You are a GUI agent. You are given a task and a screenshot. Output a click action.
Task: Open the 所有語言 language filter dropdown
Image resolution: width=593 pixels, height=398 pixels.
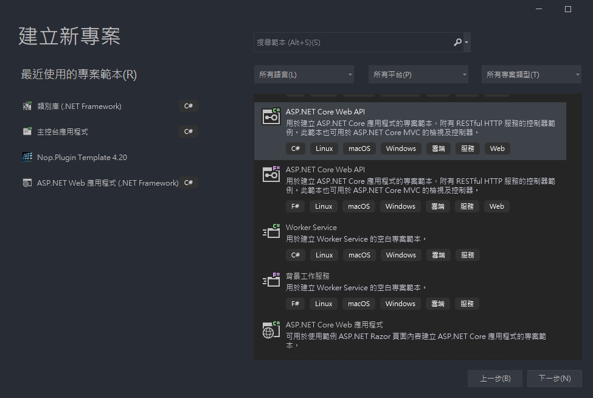coord(304,74)
